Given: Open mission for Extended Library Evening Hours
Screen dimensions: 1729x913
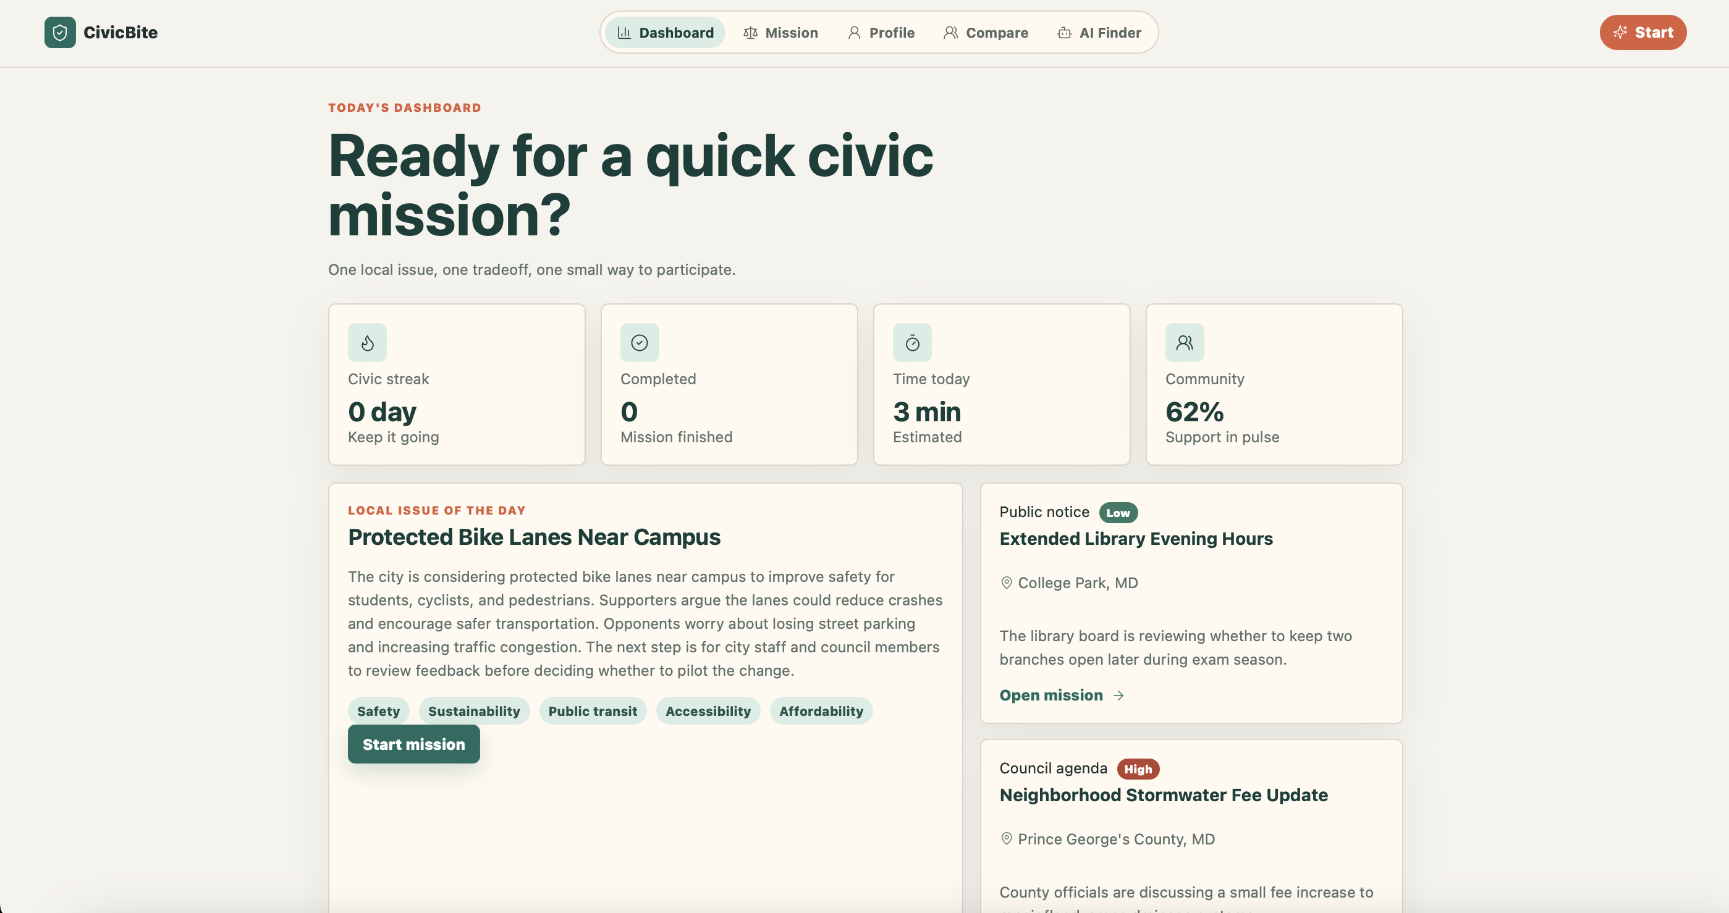Looking at the screenshot, I should pos(1051,696).
